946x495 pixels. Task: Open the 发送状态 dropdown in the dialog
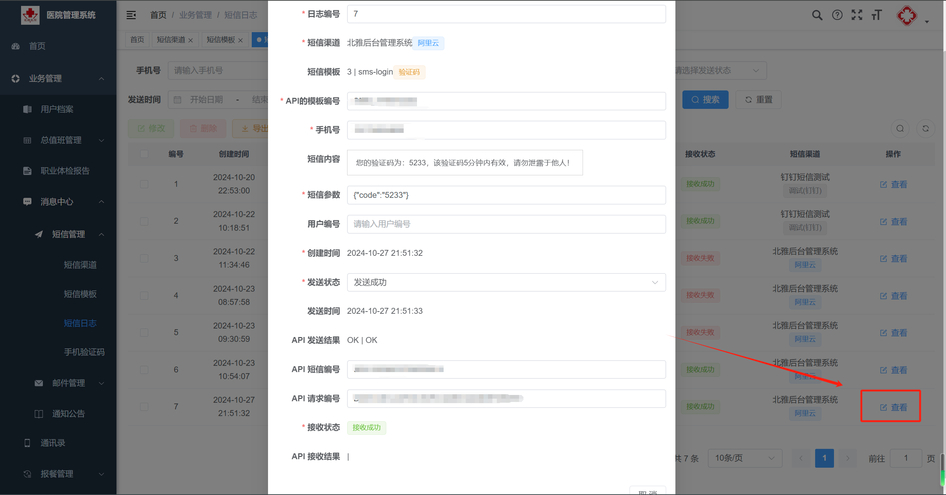point(506,282)
